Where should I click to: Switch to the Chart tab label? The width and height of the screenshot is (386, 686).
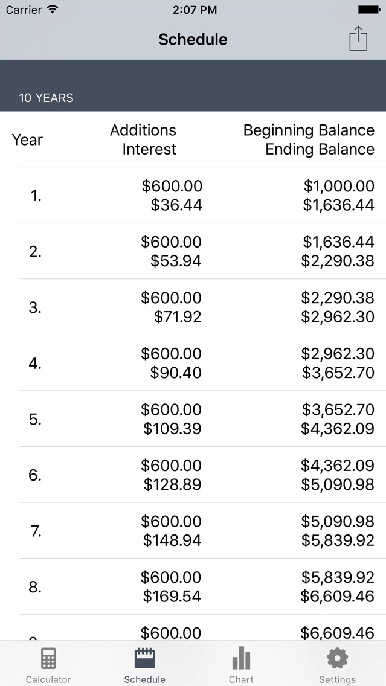(241, 679)
